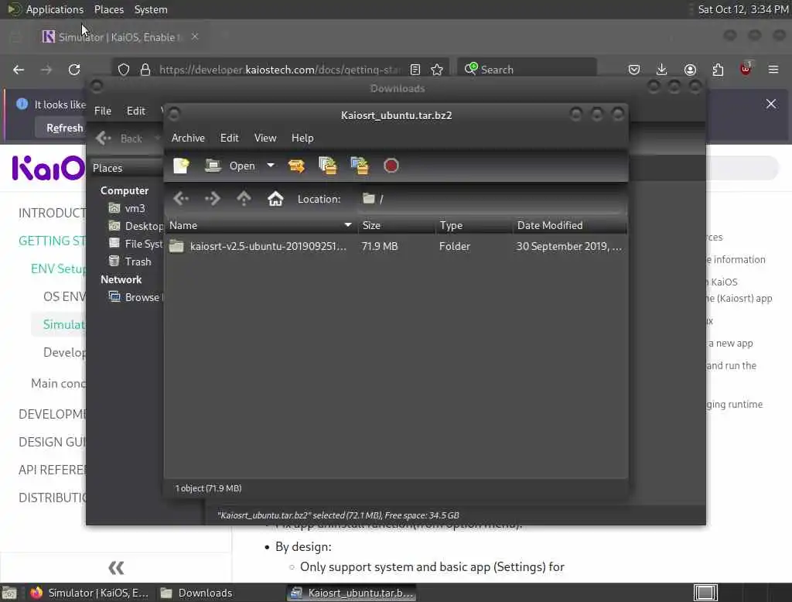This screenshot has height=602, width=792.
Task: Go to archive home location
Action: point(275,199)
